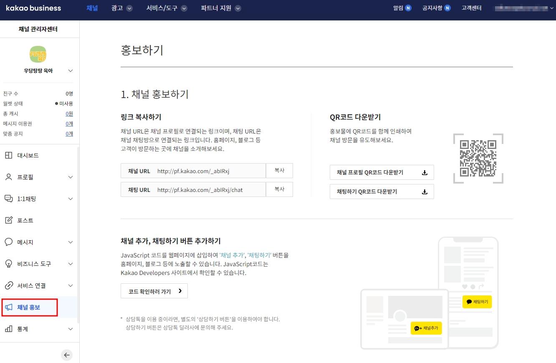
Task: Click the 홍보하기 page heading
Action: (142, 50)
